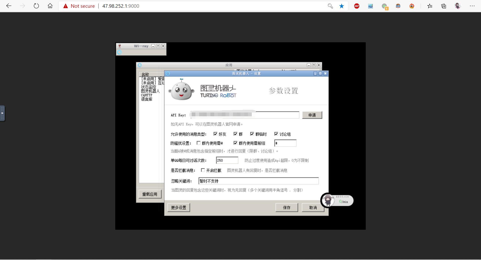Maximize the 图灵机器人 settings window

pyautogui.click(x=320, y=73)
